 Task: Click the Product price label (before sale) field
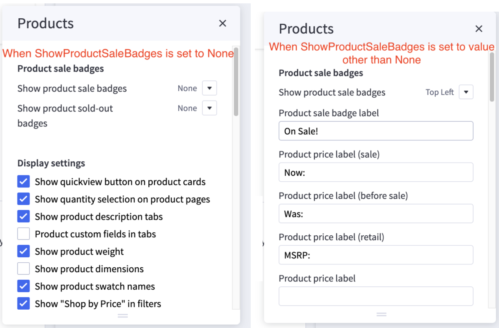(376, 213)
